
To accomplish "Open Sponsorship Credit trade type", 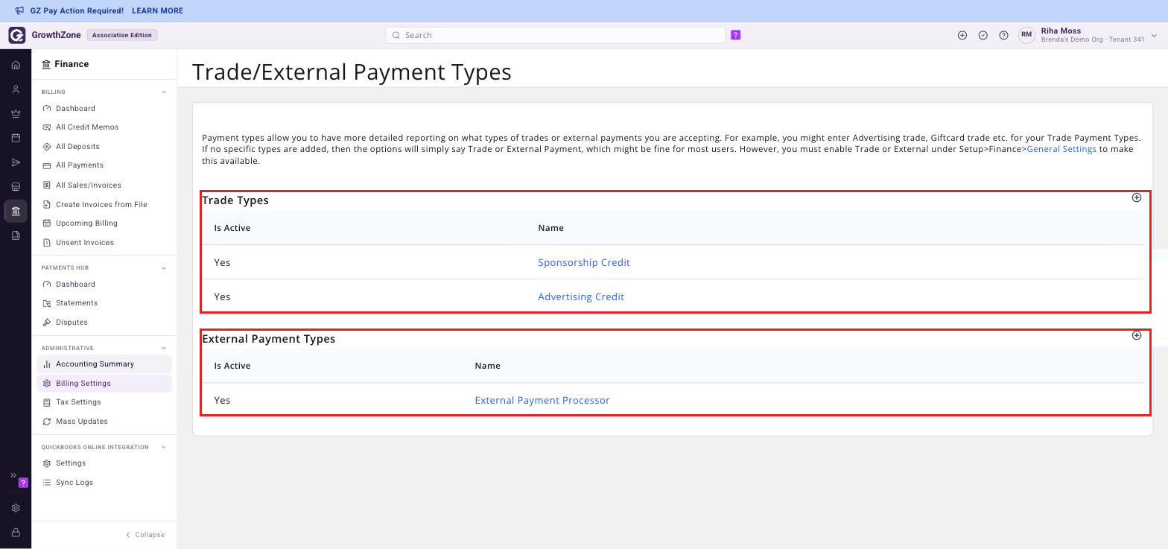I will (584, 262).
